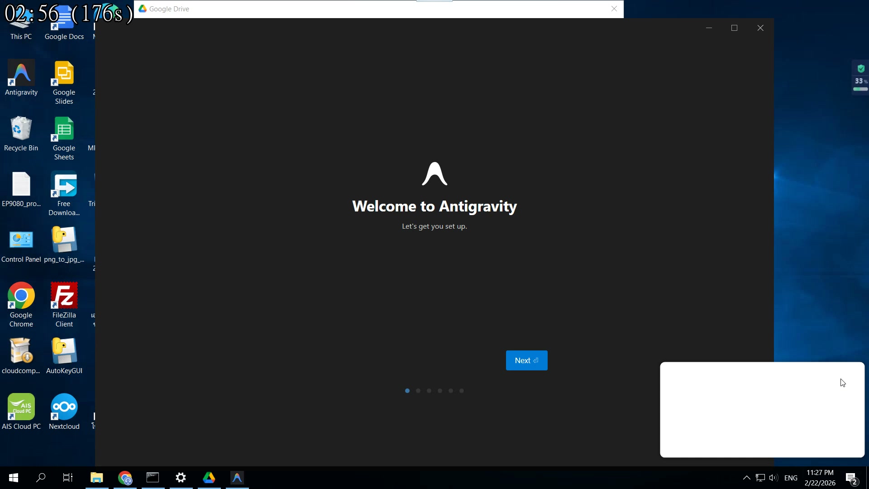Switch to Antigravity in the taskbar

[237, 478]
